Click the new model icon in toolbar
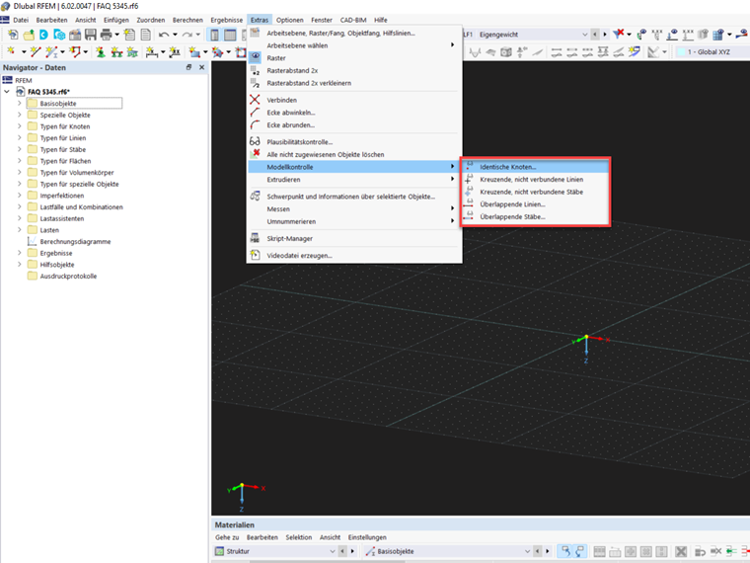The height and width of the screenshot is (563, 750). pyautogui.click(x=13, y=35)
